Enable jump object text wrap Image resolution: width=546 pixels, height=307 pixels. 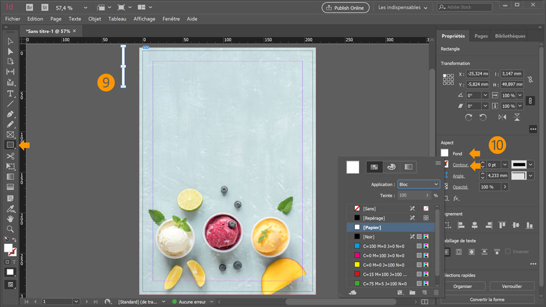click(484, 252)
